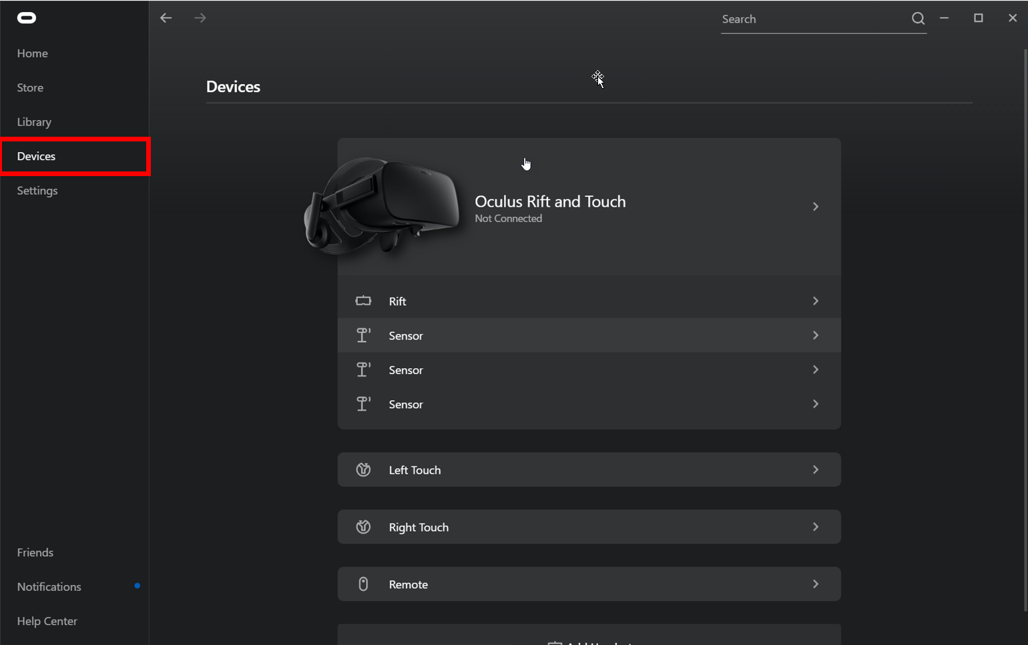Open the Friends list
The width and height of the screenshot is (1028, 645).
[35, 552]
